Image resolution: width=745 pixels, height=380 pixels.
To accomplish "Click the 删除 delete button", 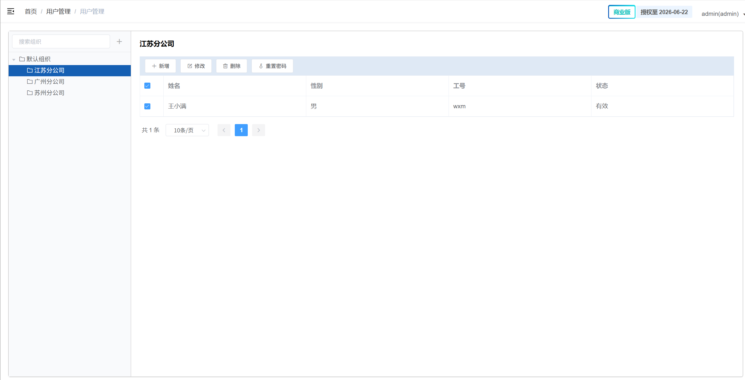I will [x=232, y=66].
